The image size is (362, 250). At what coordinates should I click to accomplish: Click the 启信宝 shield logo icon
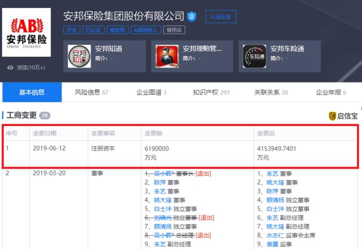coord(332,116)
